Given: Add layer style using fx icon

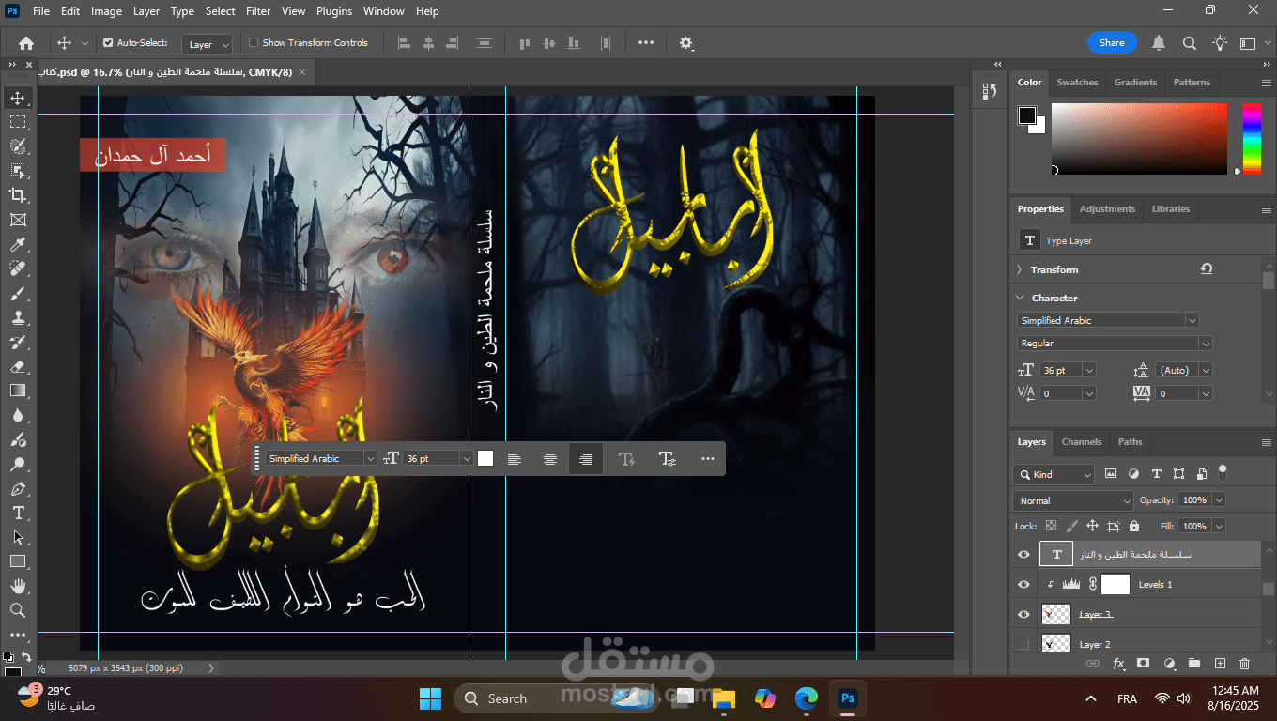Looking at the screenshot, I should click(1118, 663).
